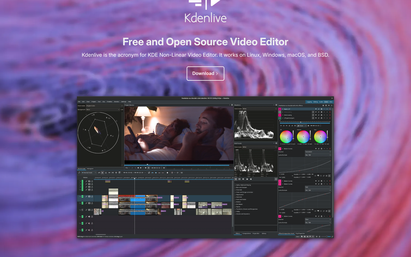Click the Gain color wheel
The width and height of the screenshot is (411, 257).
320,137
